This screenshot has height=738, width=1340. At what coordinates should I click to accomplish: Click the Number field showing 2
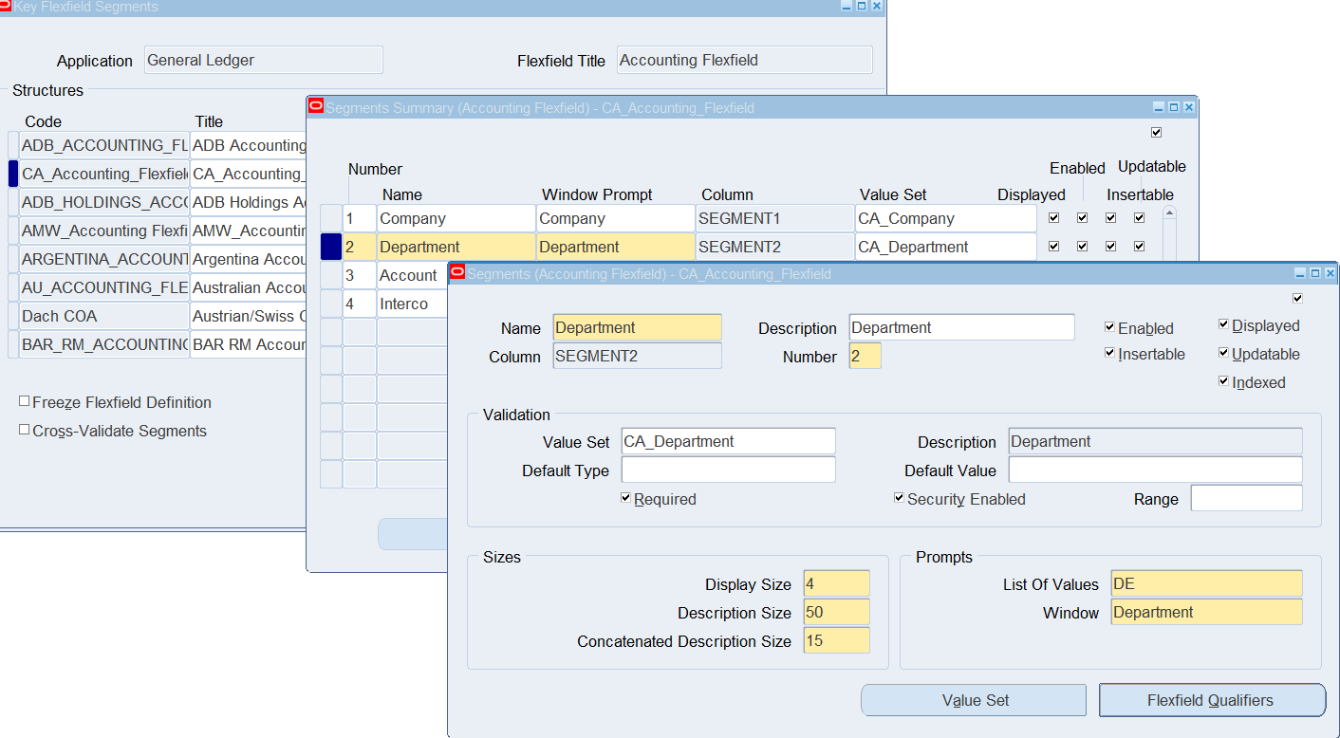(865, 356)
